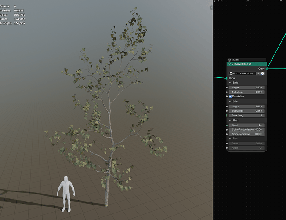The height and width of the screenshot is (220, 286).
Task: Adjust the Early Height value 4.820
Action: click(246, 88)
